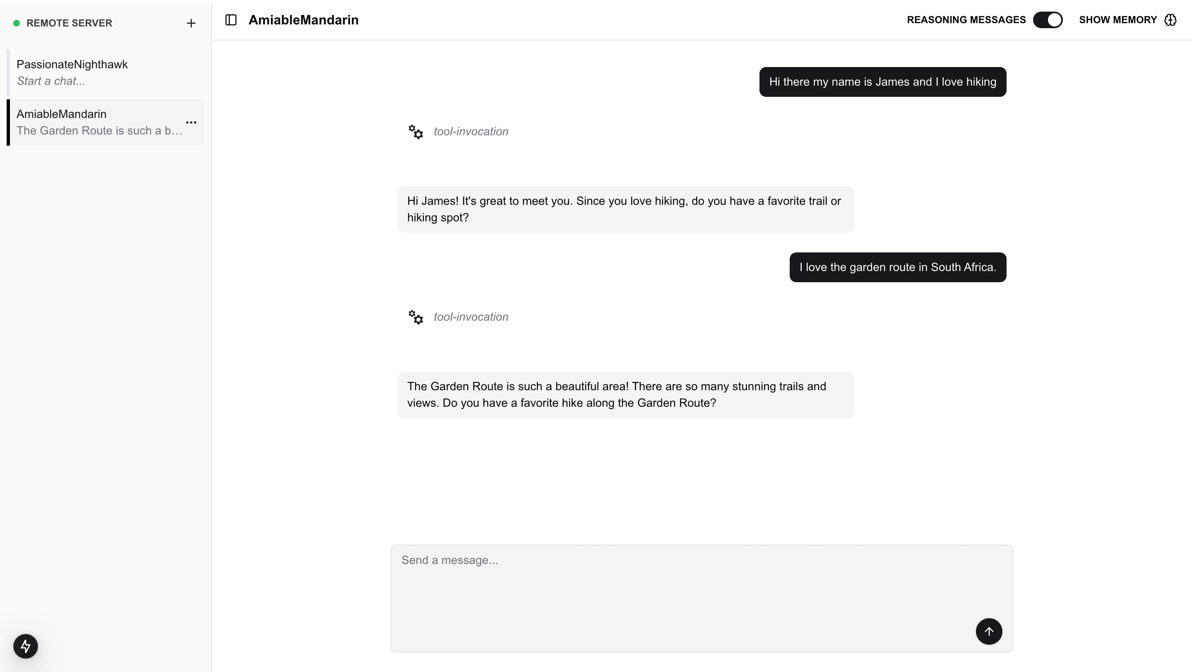Image resolution: width=1192 pixels, height=672 pixels.
Task: Create a new chat with the plus icon
Action: pyautogui.click(x=191, y=23)
